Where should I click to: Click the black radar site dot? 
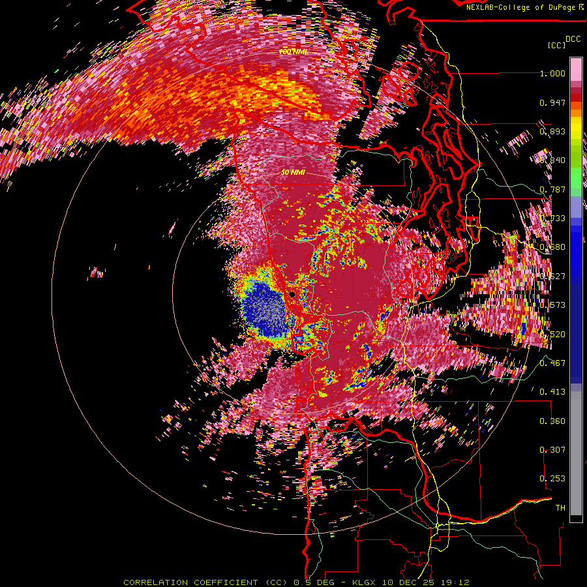pyautogui.click(x=292, y=295)
